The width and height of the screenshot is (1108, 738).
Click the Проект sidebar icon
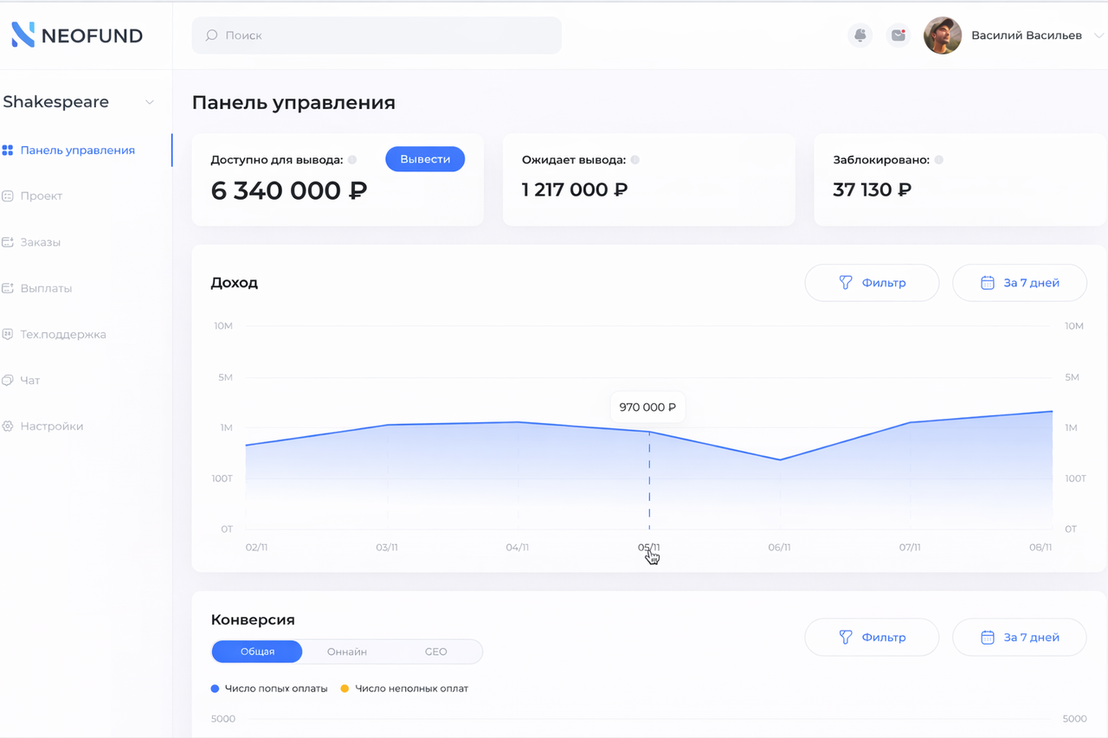point(9,196)
